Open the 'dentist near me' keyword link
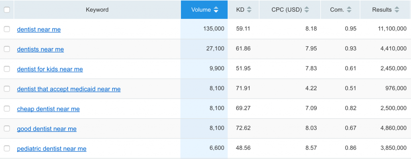 39,30
